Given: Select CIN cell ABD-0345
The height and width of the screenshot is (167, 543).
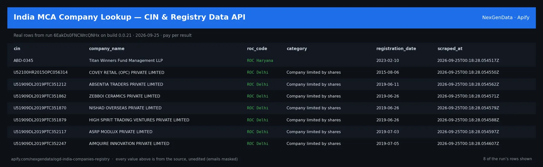Looking at the screenshot, I should (x=23, y=61).
